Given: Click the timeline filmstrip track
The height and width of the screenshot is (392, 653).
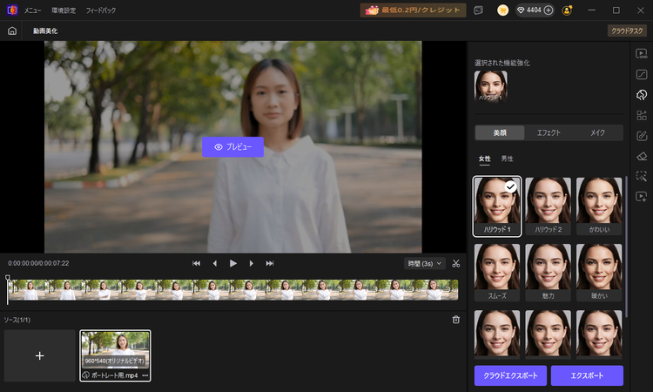Looking at the screenshot, I should point(233,290).
